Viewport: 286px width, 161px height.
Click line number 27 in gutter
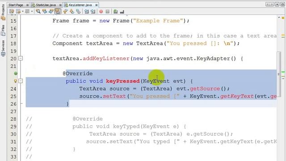[x=13, y=111]
